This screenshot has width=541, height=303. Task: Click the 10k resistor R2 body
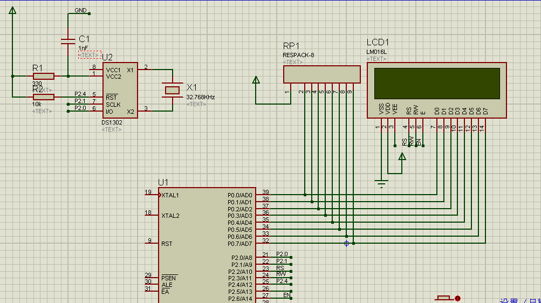(43, 97)
